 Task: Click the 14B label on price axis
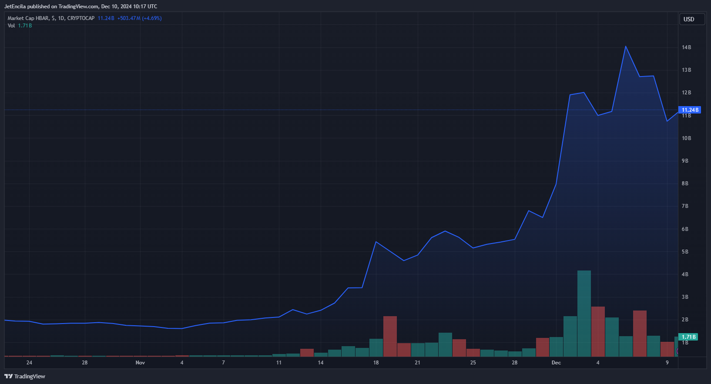click(686, 47)
